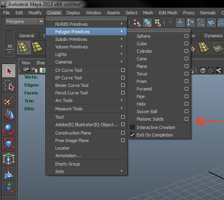Enable snap to grids plus icon
224x200 pixels.
180,23
